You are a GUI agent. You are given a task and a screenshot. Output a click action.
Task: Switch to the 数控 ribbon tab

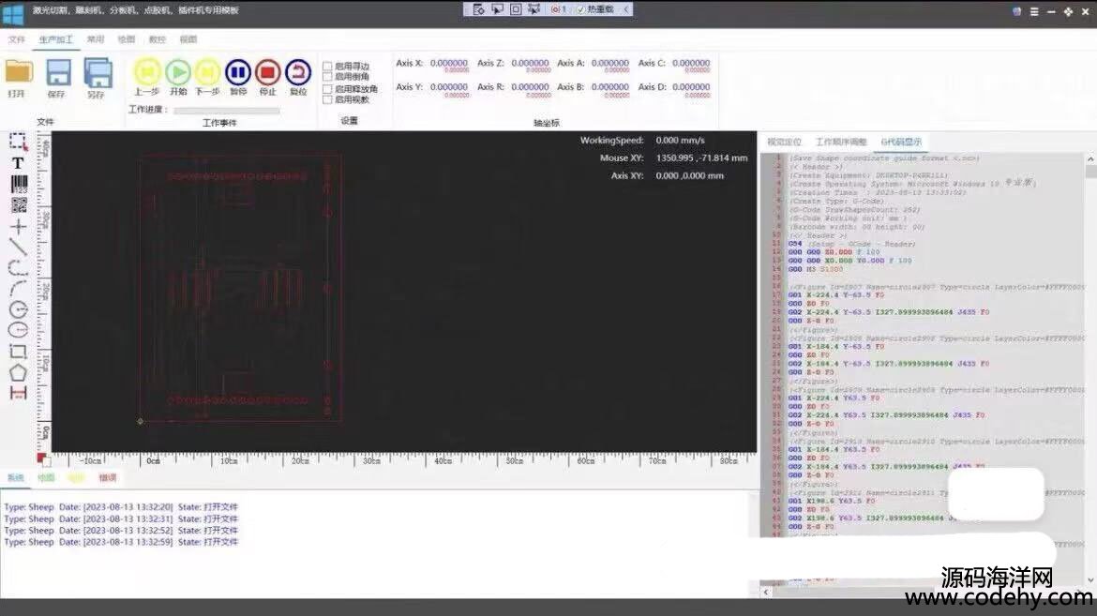(x=158, y=39)
